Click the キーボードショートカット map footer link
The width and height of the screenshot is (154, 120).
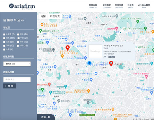(141, 119)
